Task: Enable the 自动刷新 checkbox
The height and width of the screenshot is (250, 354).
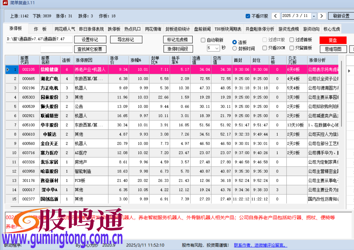Action: pyautogui.click(x=203, y=40)
